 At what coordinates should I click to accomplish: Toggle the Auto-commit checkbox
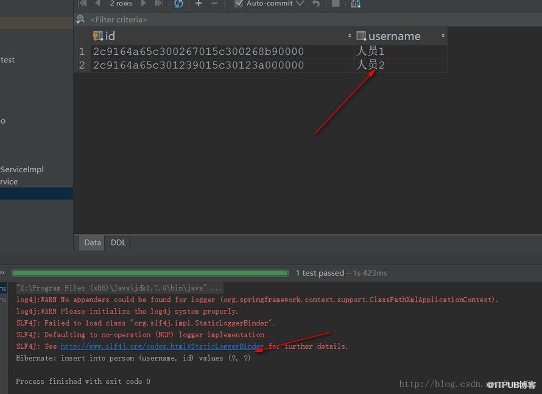239,4
